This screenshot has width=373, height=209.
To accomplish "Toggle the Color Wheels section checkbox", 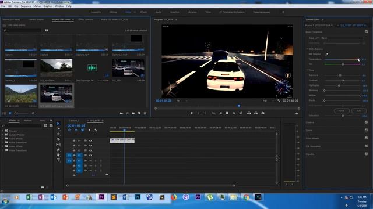I will click(366, 138).
